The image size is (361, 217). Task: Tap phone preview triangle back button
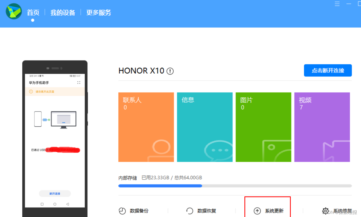coord(67,204)
